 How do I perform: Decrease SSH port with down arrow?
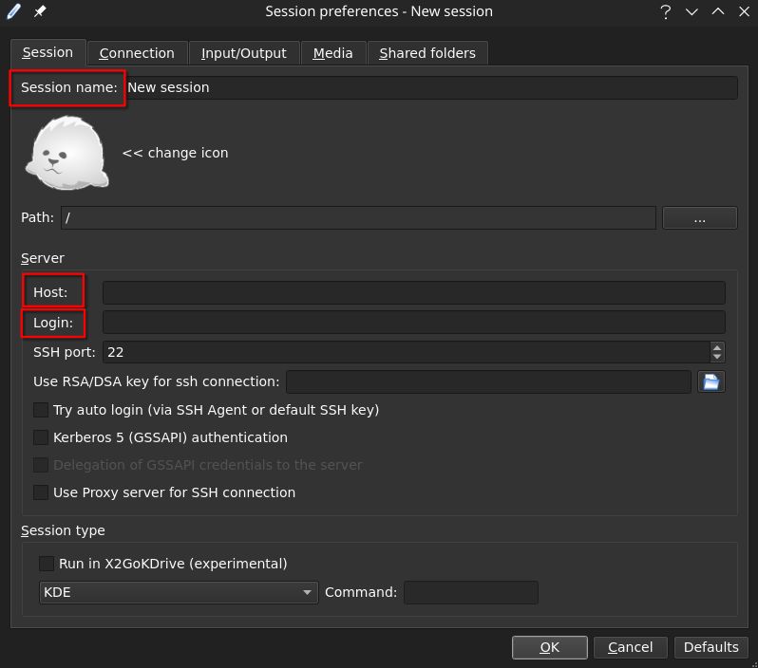tap(717, 357)
